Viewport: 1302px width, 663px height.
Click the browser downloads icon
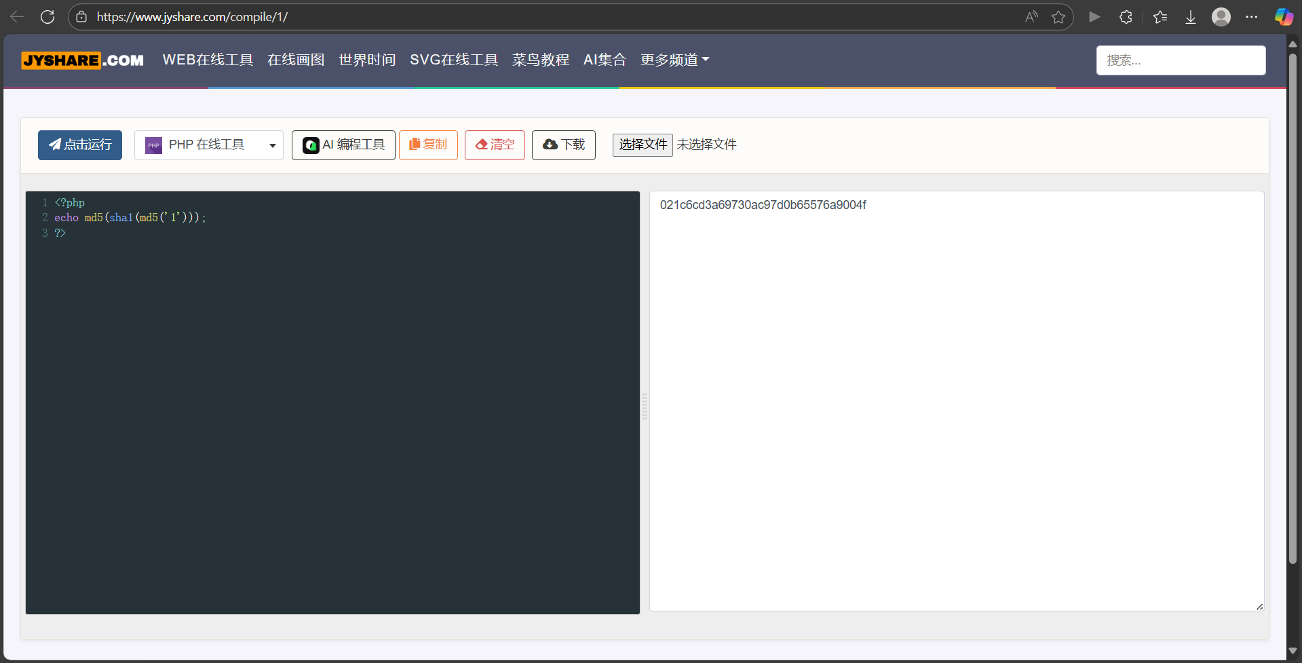coord(1190,16)
